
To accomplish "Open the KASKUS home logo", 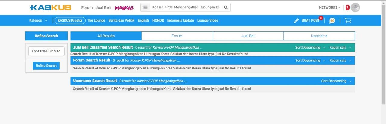I will [51, 7].
